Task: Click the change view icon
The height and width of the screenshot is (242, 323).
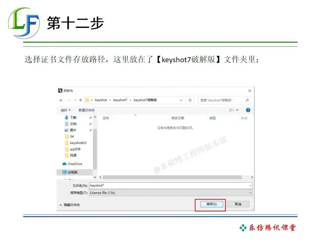Action: tap(231, 110)
